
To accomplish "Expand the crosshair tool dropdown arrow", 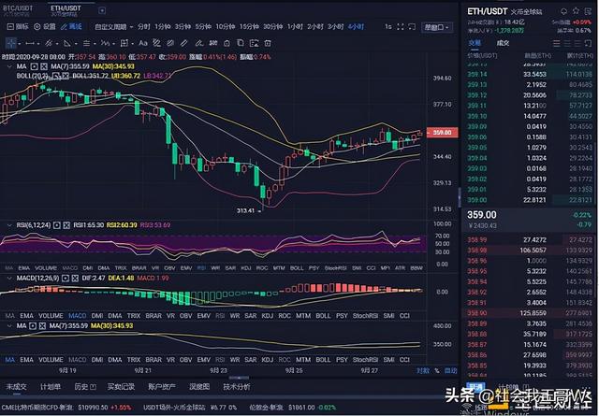I will (19, 44).
